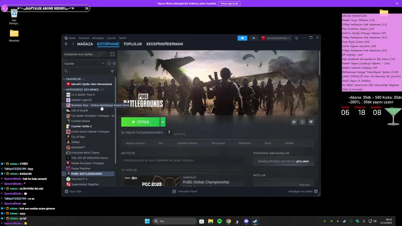The height and width of the screenshot is (226, 402).
Task: Open the Oyunlar menu in menu bar
Action: click(111, 38)
